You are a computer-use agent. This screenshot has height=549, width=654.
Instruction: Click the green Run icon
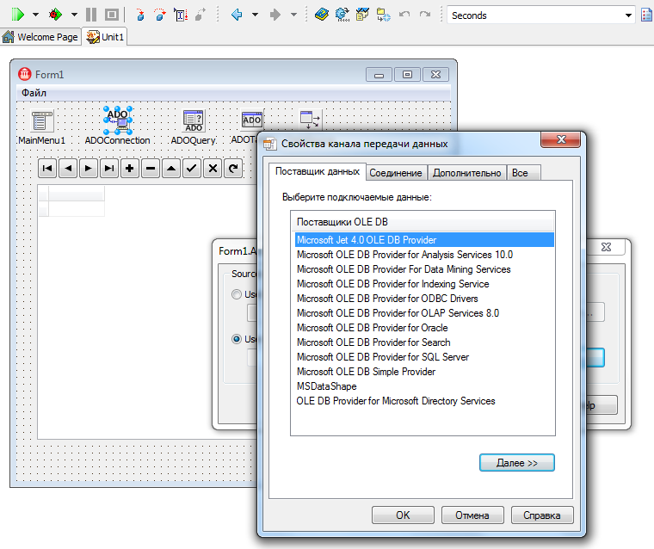17,15
